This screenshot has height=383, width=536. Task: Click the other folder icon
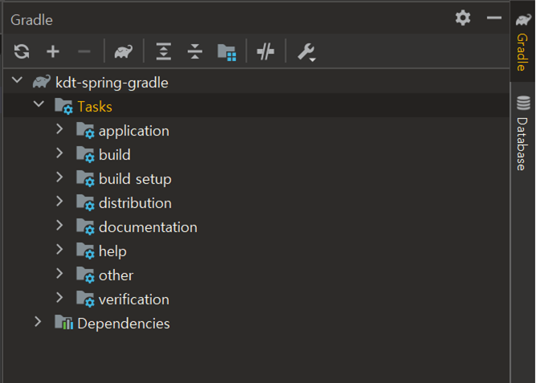pyautogui.click(x=85, y=275)
